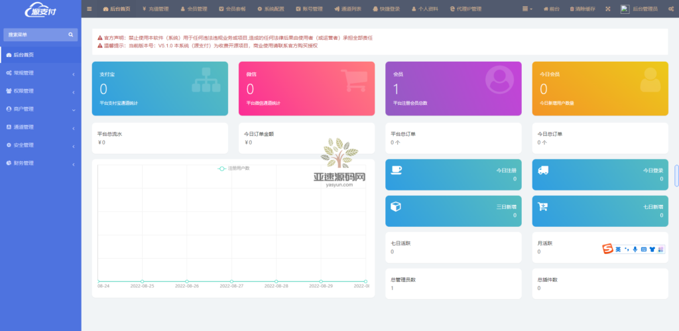
Task: Expand the 权限管理 sidebar menu
Action: pyautogui.click(x=40, y=92)
